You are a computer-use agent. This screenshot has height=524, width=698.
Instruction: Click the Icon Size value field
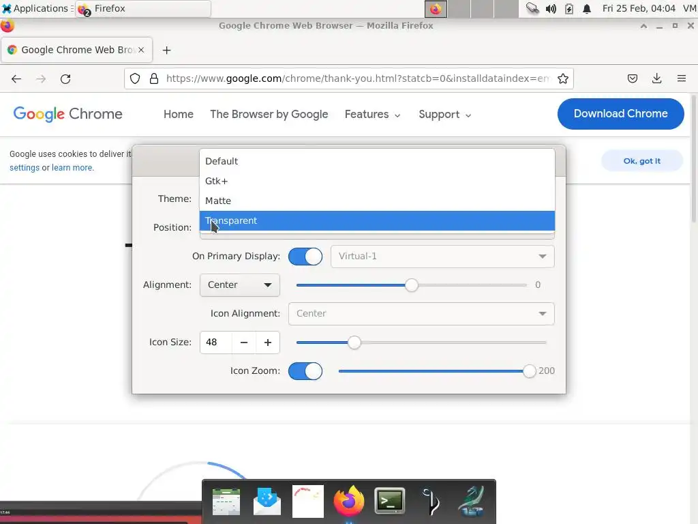point(216,343)
